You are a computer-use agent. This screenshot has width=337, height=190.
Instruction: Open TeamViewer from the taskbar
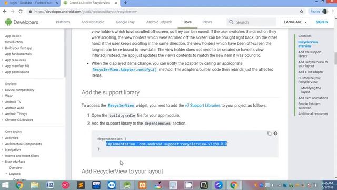click(x=112, y=185)
